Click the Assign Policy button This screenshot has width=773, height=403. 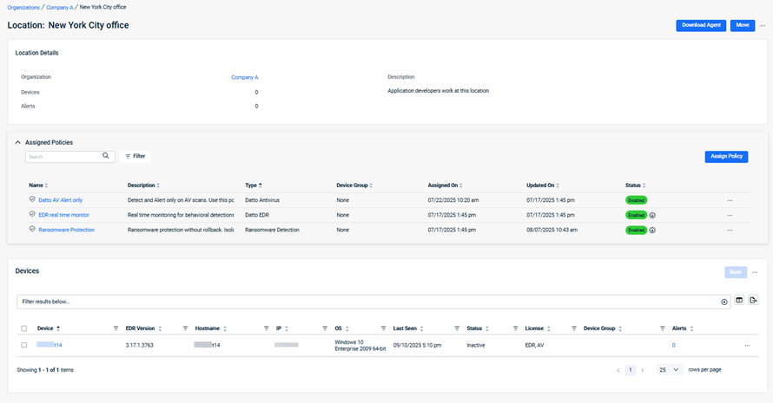click(x=725, y=156)
